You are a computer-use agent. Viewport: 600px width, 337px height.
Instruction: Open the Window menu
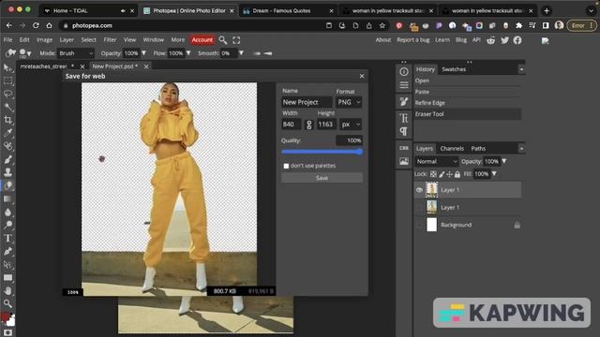(154, 39)
